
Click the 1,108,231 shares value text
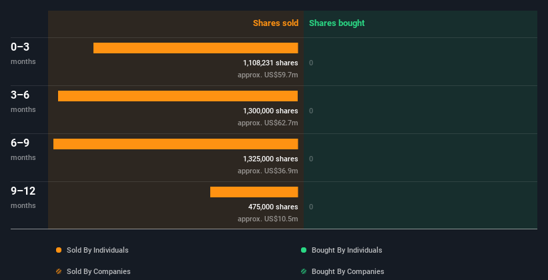pyautogui.click(x=270, y=63)
